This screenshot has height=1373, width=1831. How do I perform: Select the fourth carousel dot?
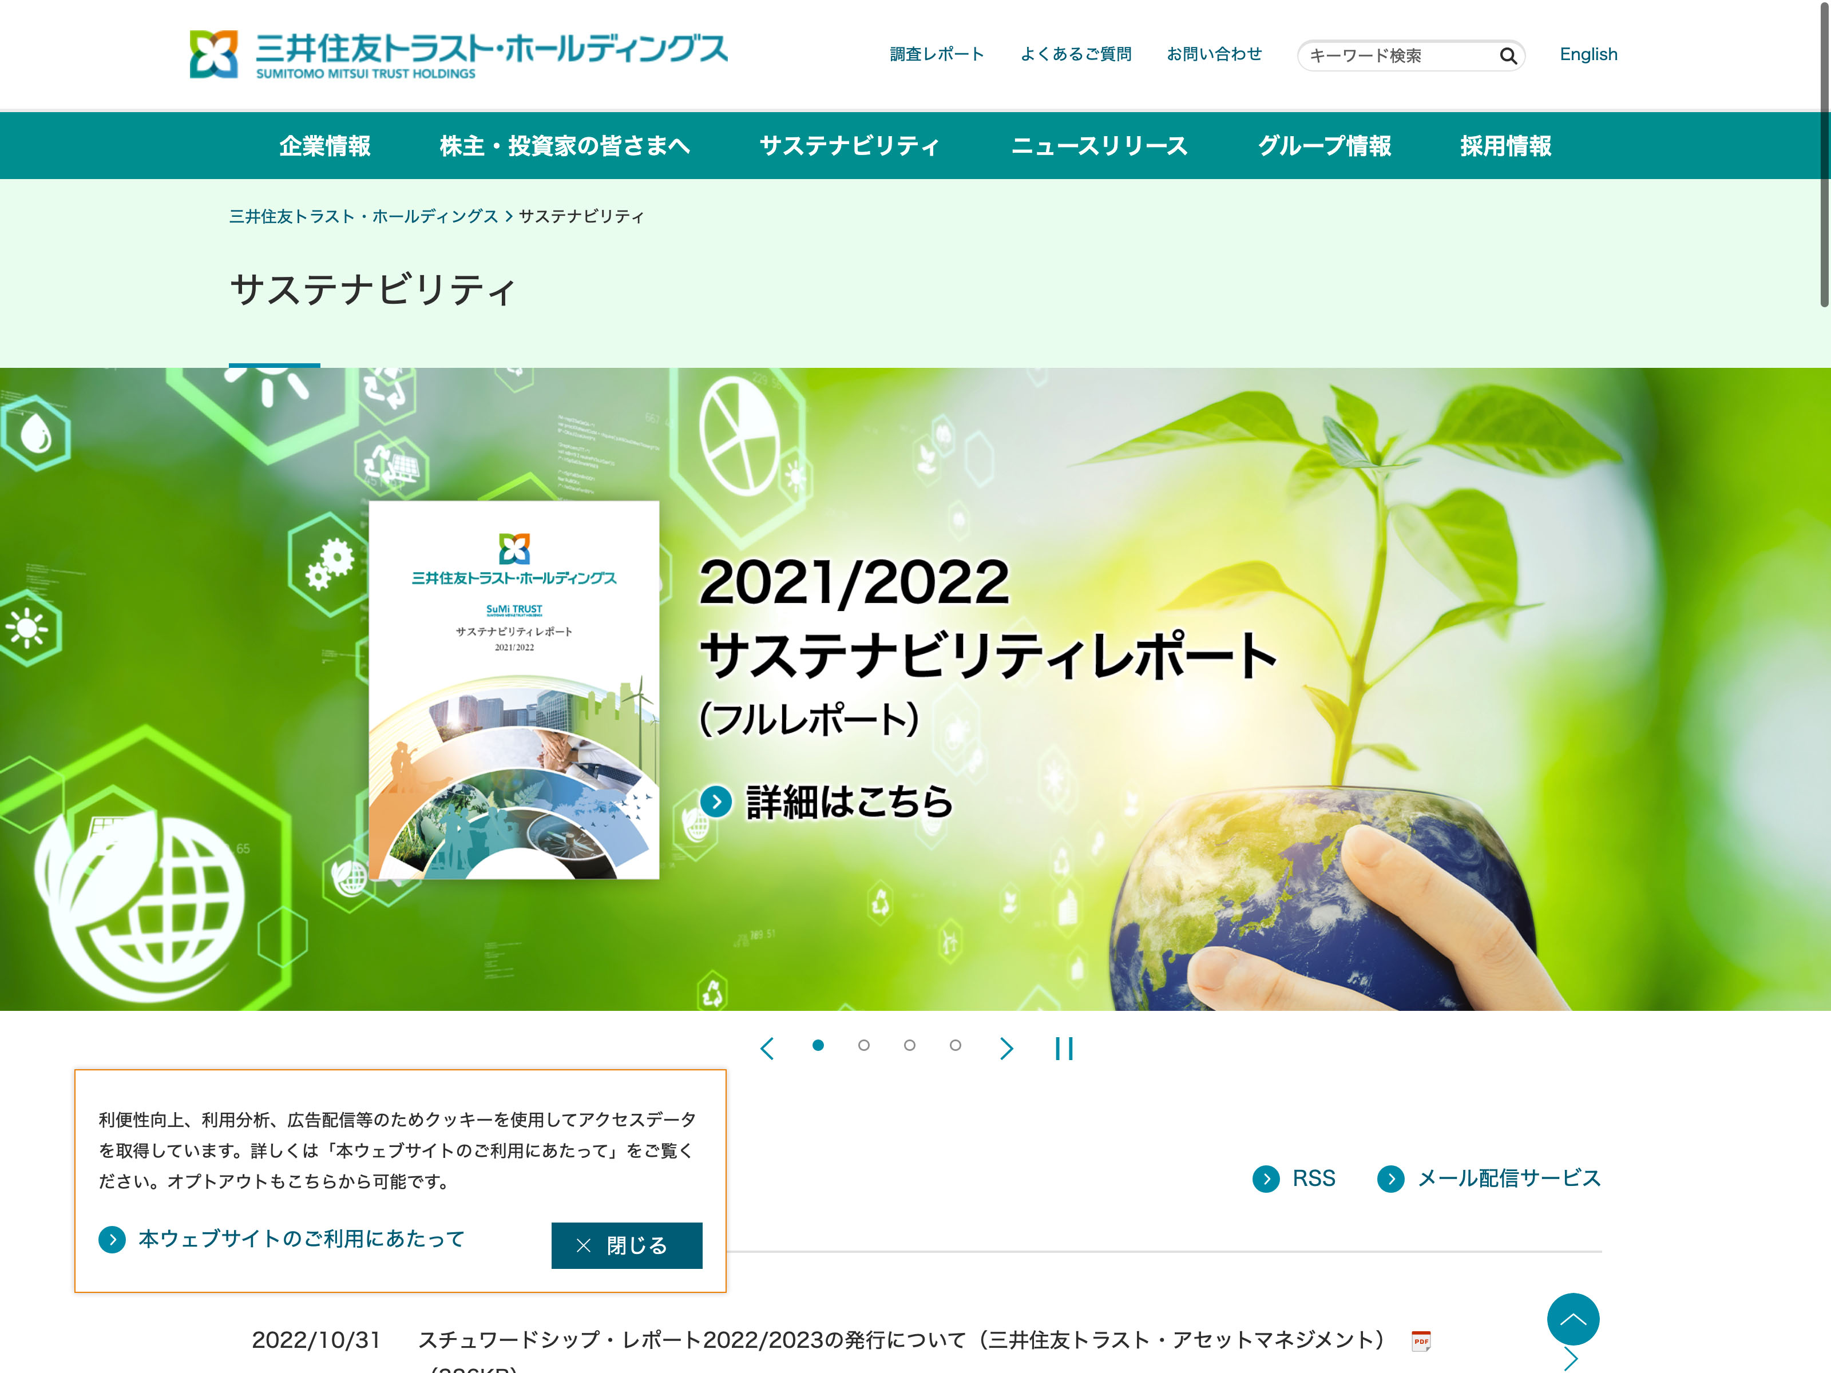tap(955, 1045)
